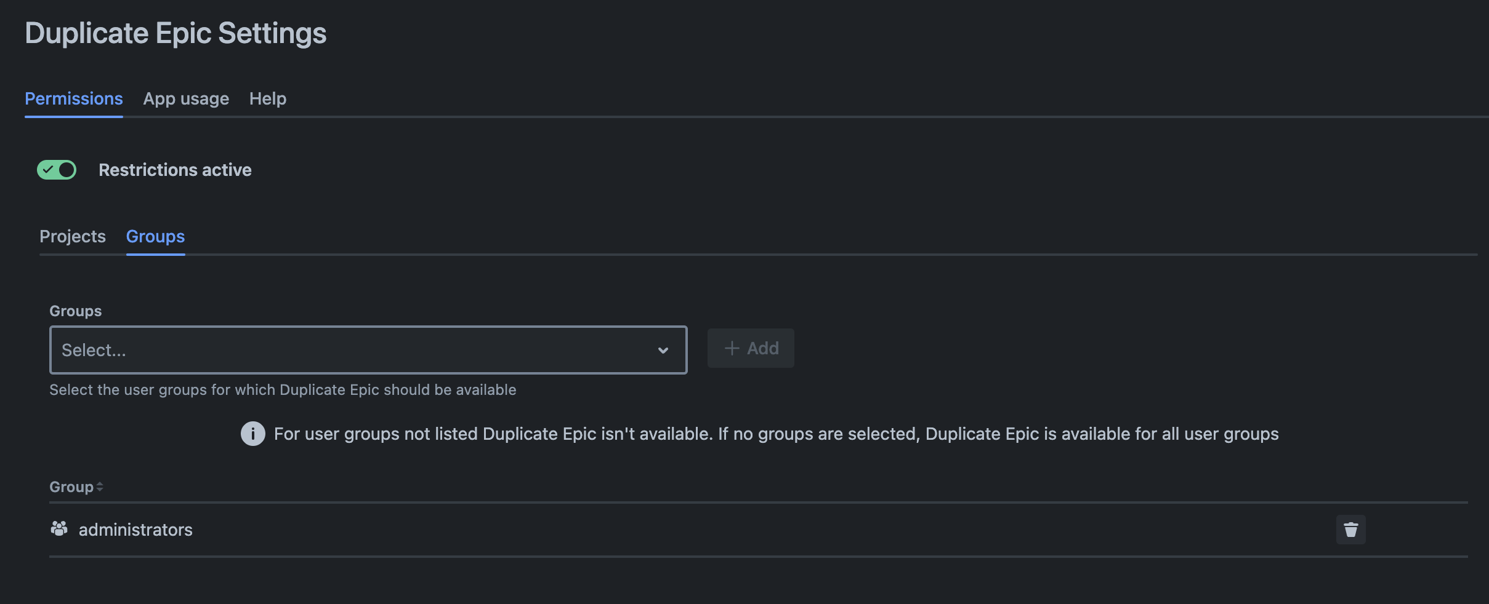Screen dimensions: 1489x604
Task: Go to the Help tab
Action: coord(268,98)
